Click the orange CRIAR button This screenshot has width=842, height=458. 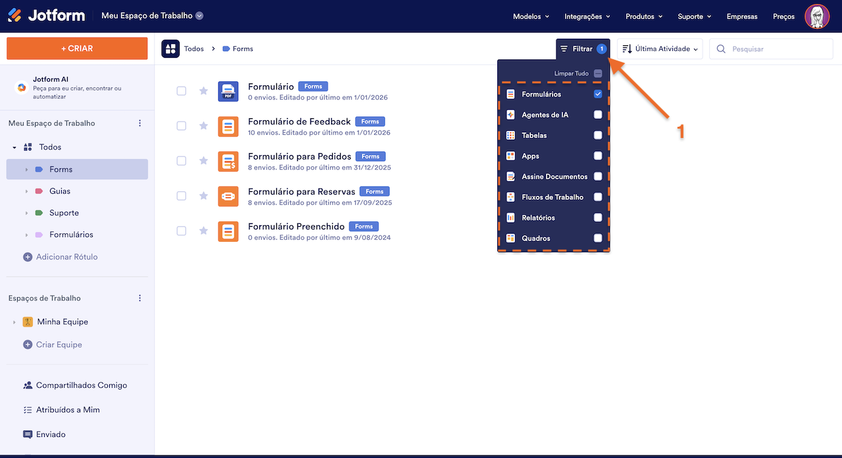tap(77, 49)
